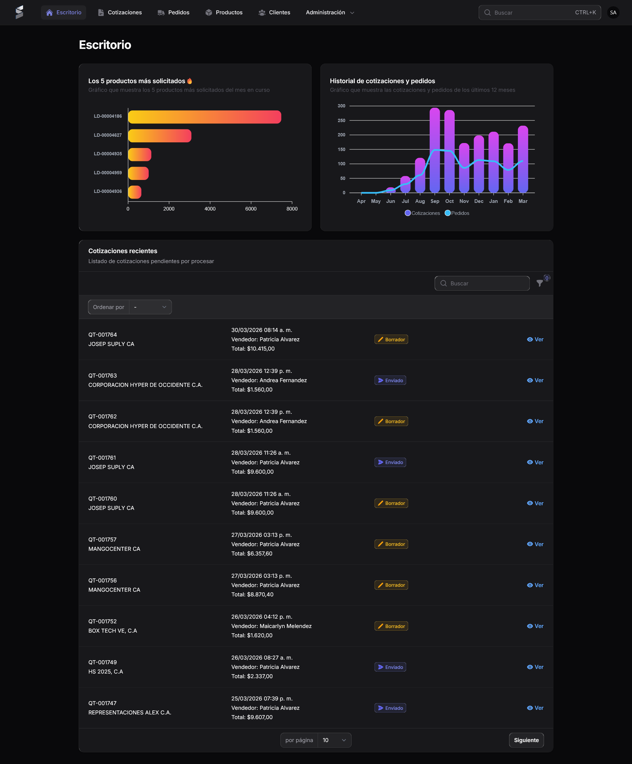
Task: Click the Borrador badge for QT-001752
Action: point(391,626)
